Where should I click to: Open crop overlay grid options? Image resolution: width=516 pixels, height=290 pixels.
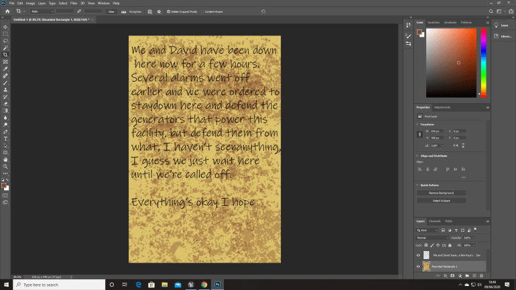[149, 11]
